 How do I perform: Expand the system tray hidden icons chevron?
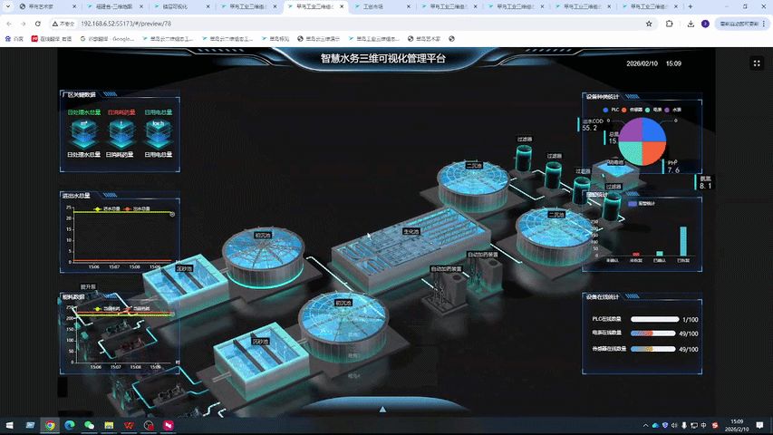(x=645, y=425)
